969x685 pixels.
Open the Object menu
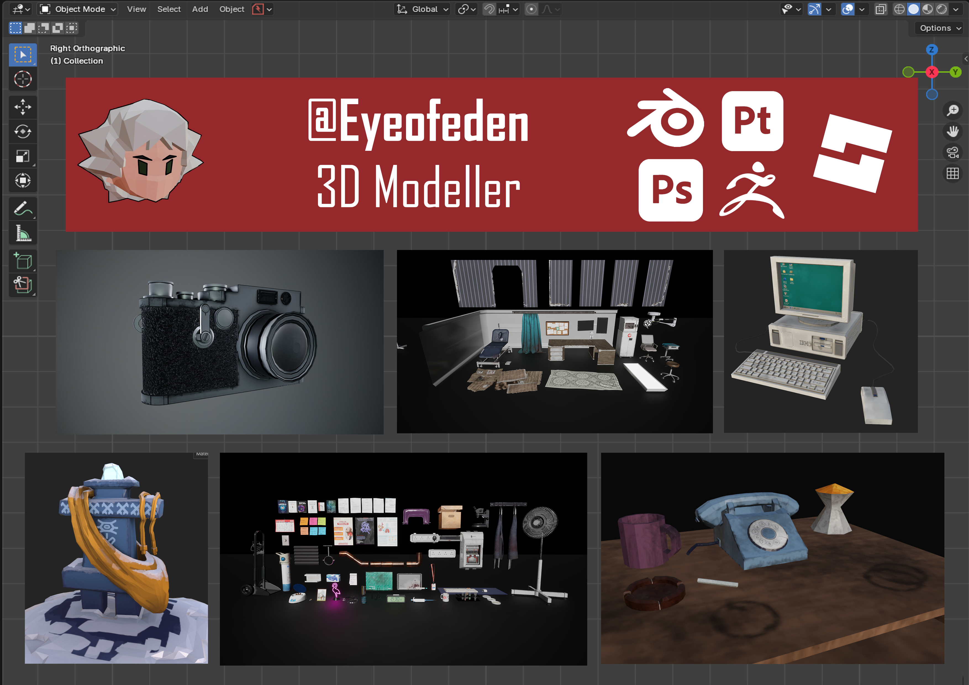(x=232, y=9)
